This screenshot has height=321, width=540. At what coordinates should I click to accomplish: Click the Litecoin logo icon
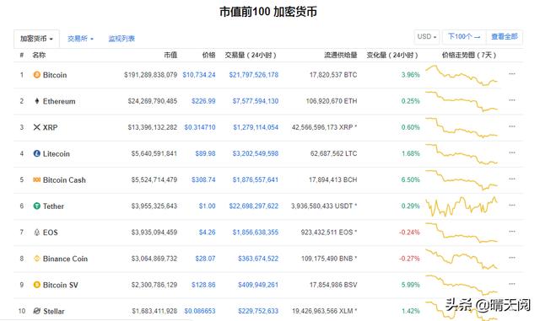(36, 153)
